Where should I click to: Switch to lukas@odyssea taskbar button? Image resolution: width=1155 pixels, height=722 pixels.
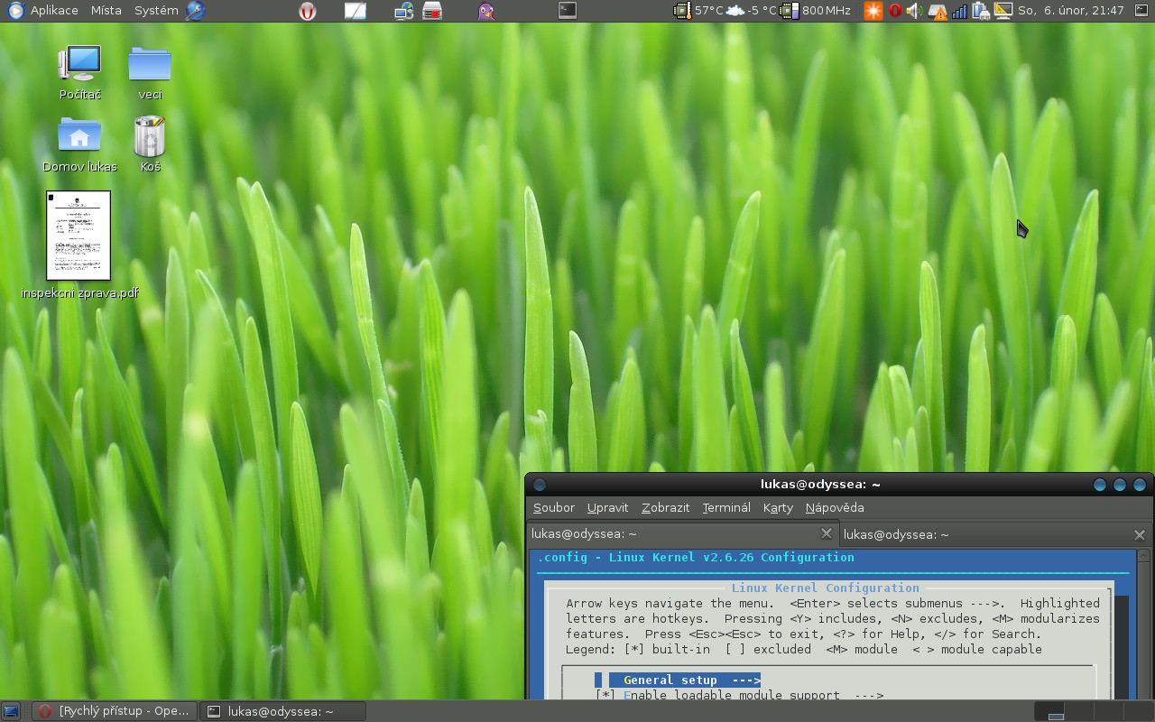pos(282,711)
